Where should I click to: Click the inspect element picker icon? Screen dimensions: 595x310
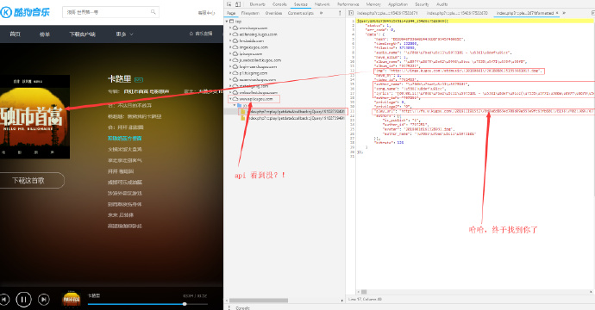click(x=229, y=4)
